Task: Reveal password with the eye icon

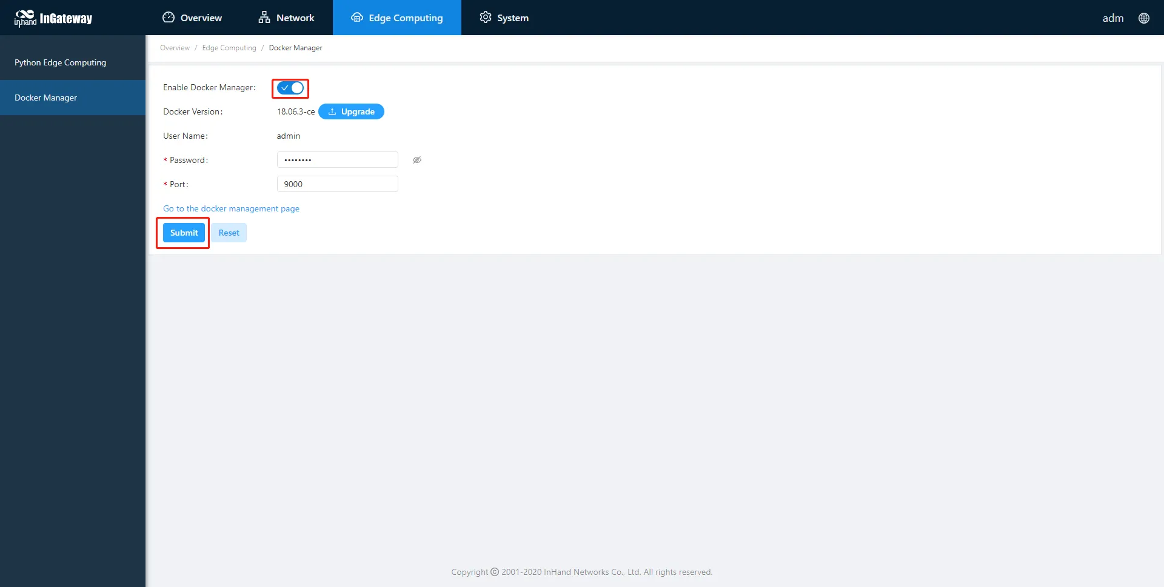Action: tap(417, 160)
